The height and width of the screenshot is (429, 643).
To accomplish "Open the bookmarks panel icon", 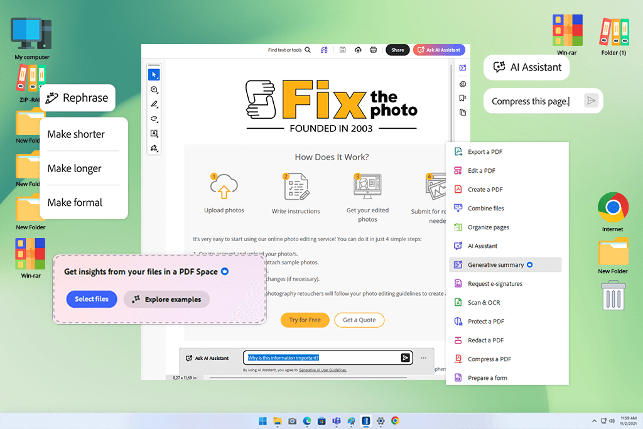I will pos(463,98).
